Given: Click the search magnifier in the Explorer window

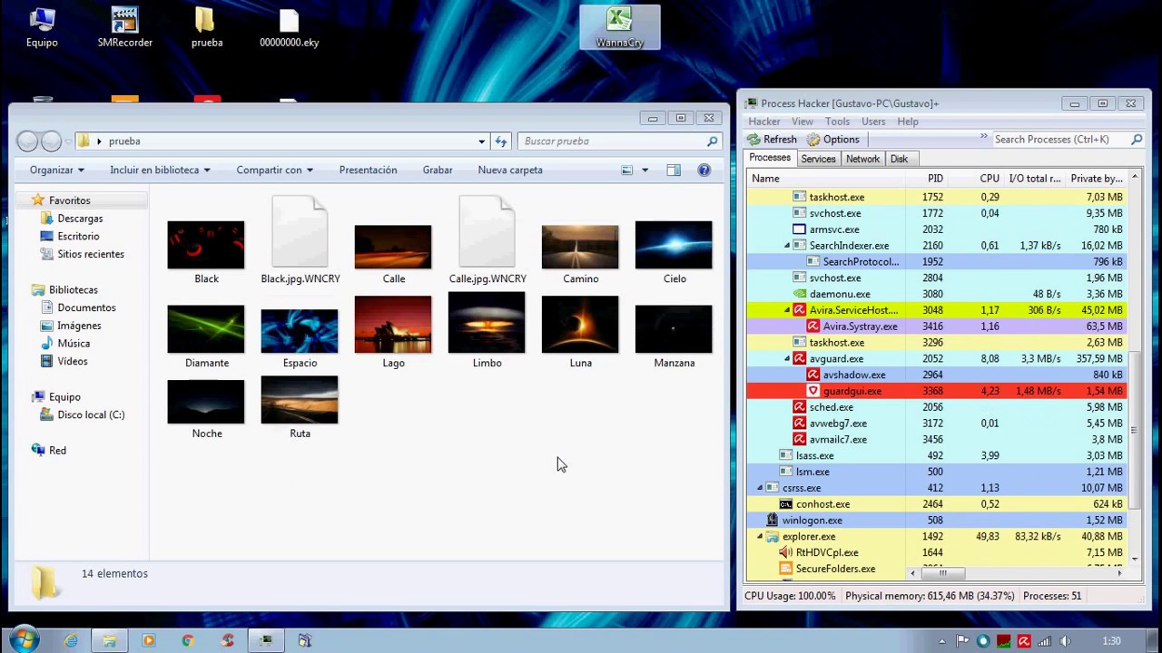Looking at the screenshot, I should click(713, 141).
